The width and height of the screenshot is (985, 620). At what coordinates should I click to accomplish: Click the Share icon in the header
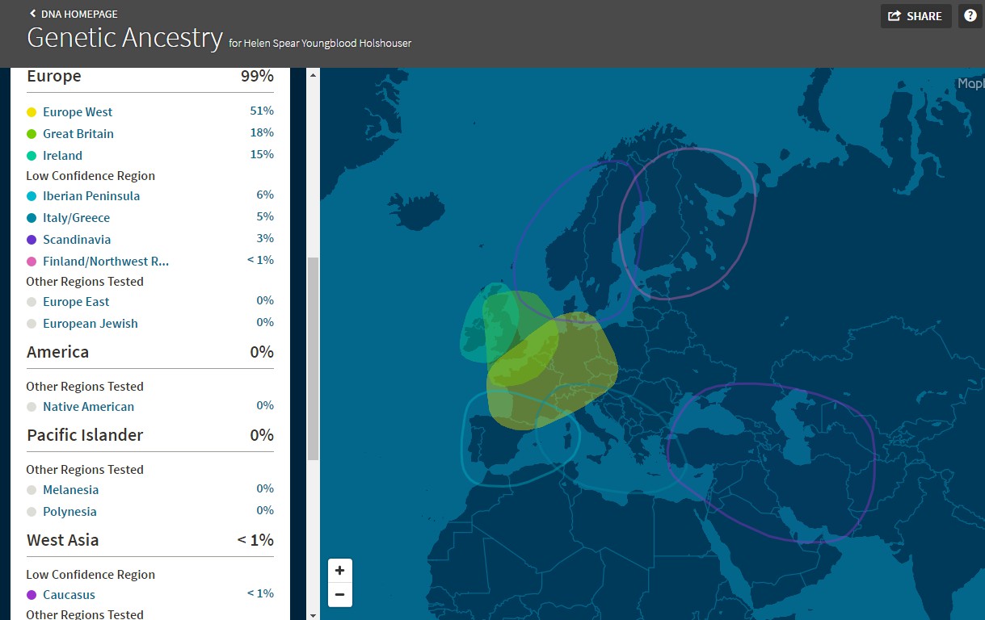916,15
